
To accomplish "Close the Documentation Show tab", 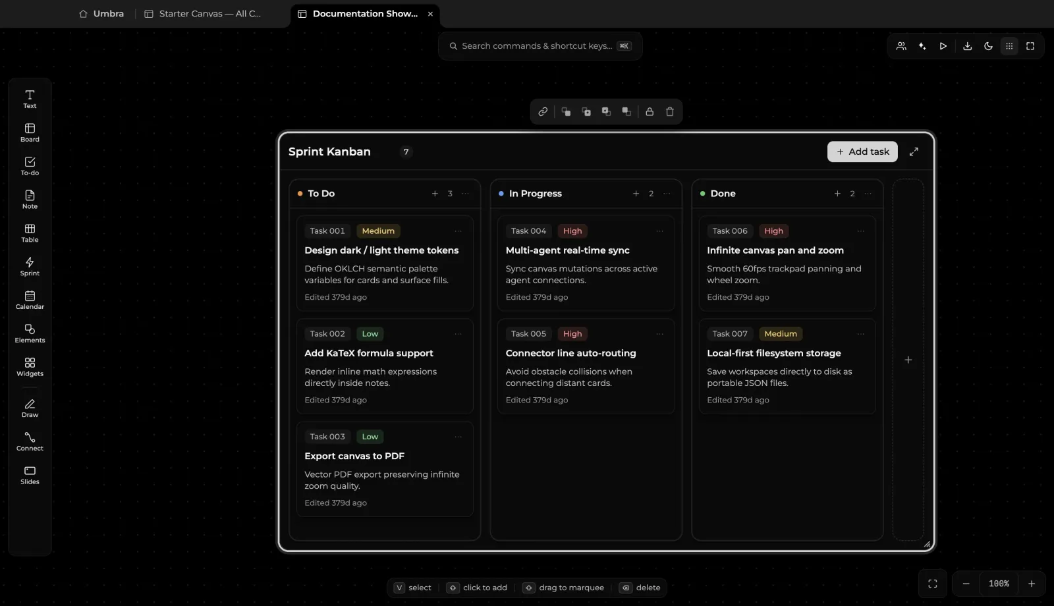I will coord(430,14).
